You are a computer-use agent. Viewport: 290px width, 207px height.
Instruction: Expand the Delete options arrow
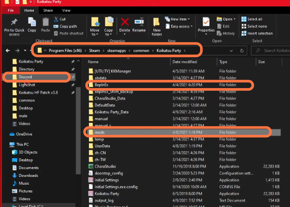point(125,34)
